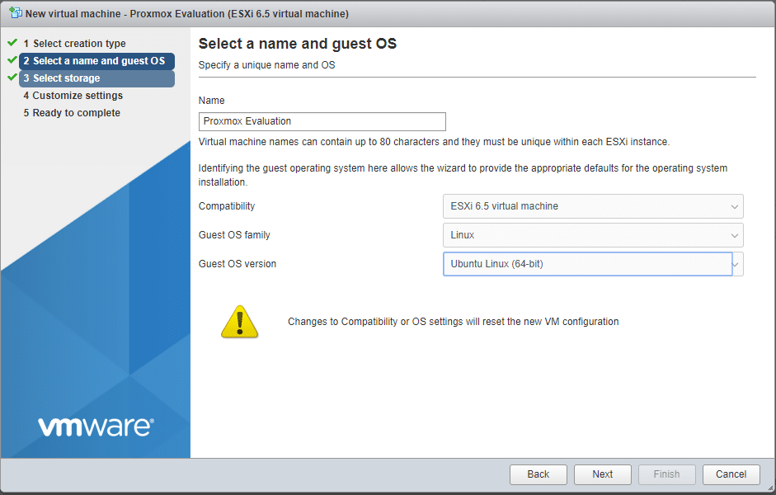The width and height of the screenshot is (776, 495).
Task: Click the warning text about resetting VM configuration
Action: point(454,322)
